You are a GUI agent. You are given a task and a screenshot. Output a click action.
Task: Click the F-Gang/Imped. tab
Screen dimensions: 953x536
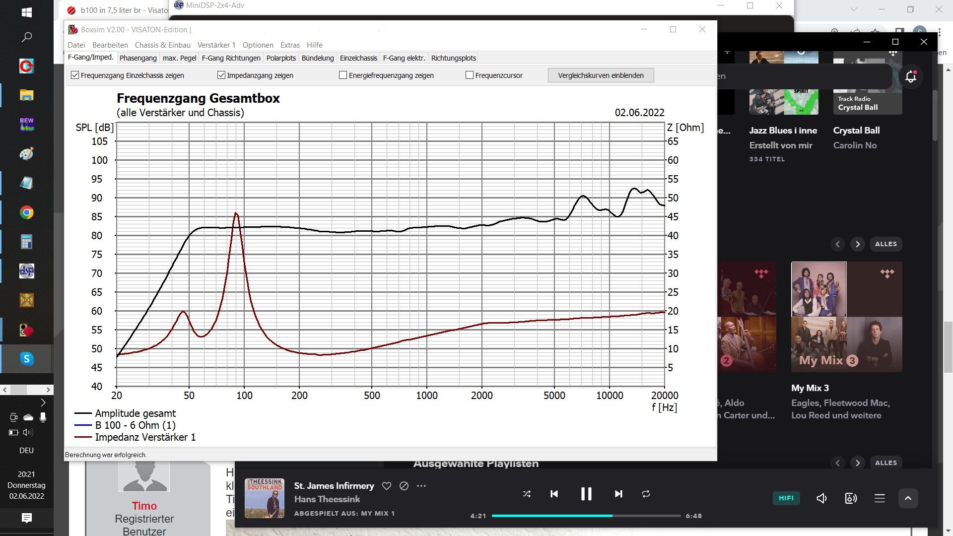tap(91, 58)
